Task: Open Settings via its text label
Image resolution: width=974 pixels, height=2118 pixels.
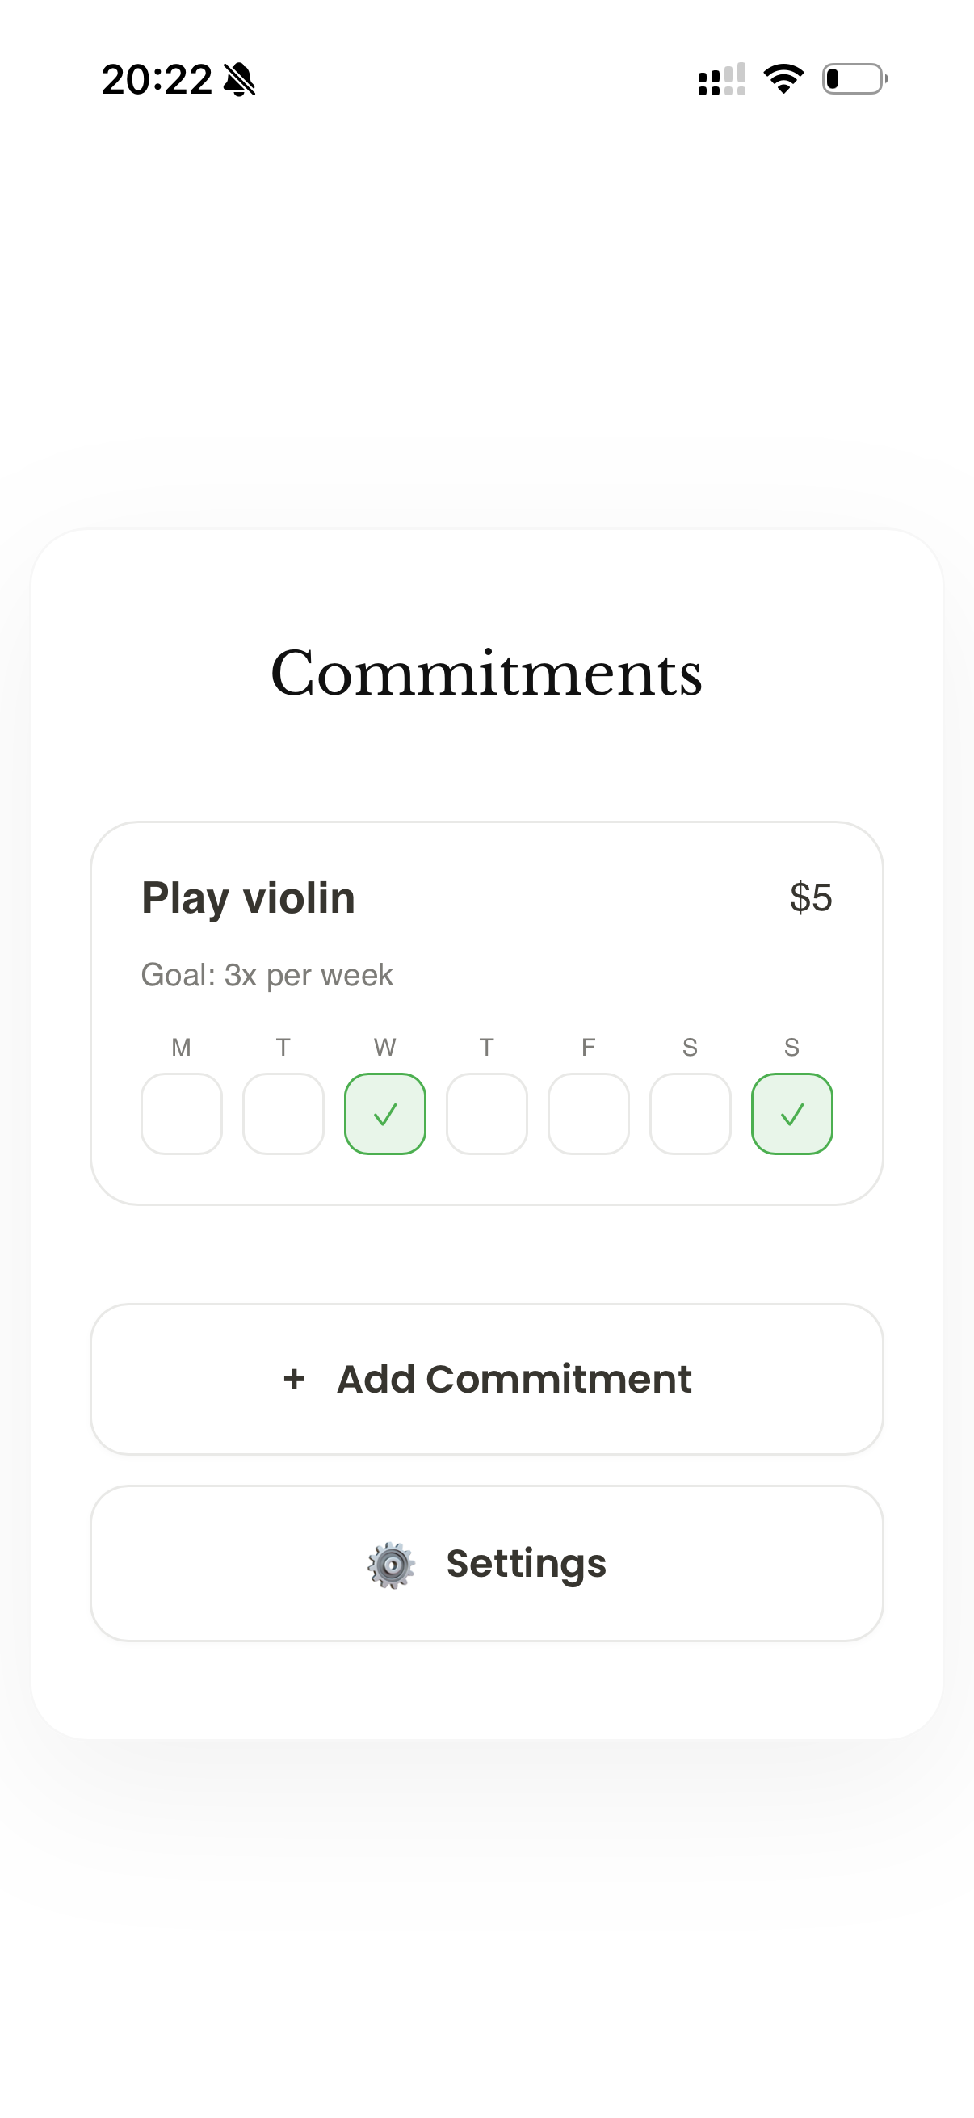Action: (x=526, y=1564)
